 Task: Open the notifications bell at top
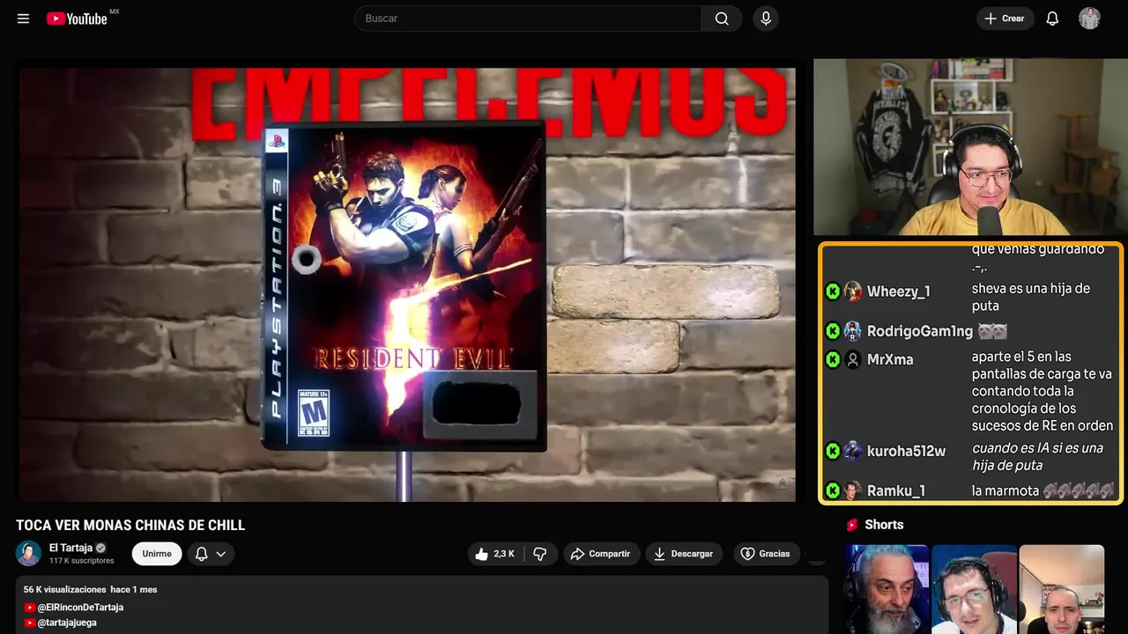[1052, 18]
